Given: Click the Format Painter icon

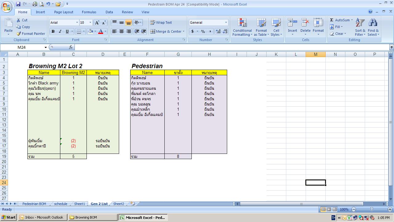Looking at the screenshot, I should [x=19, y=34].
